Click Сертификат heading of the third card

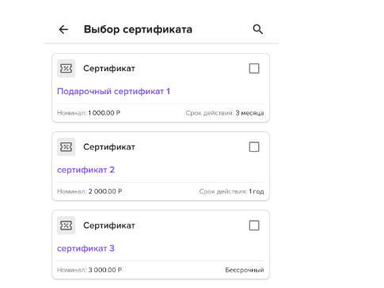pos(109,225)
